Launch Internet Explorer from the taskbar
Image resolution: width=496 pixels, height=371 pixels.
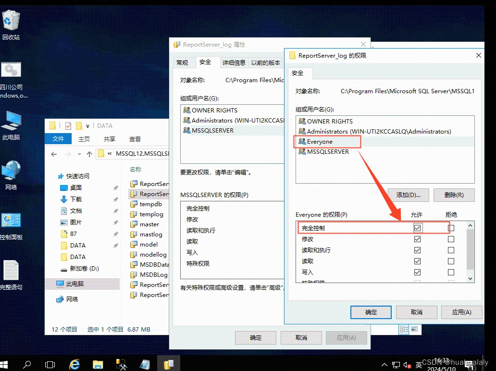click(74, 364)
